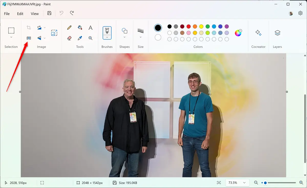The width and height of the screenshot is (307, 188).
Task: Open the Cocreator panel
Action: pos(258,33)
